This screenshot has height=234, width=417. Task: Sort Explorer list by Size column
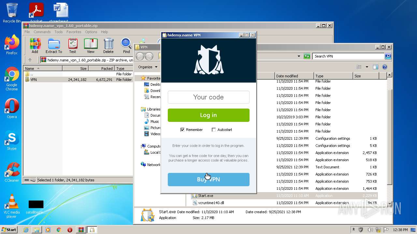tap(366, 76)
